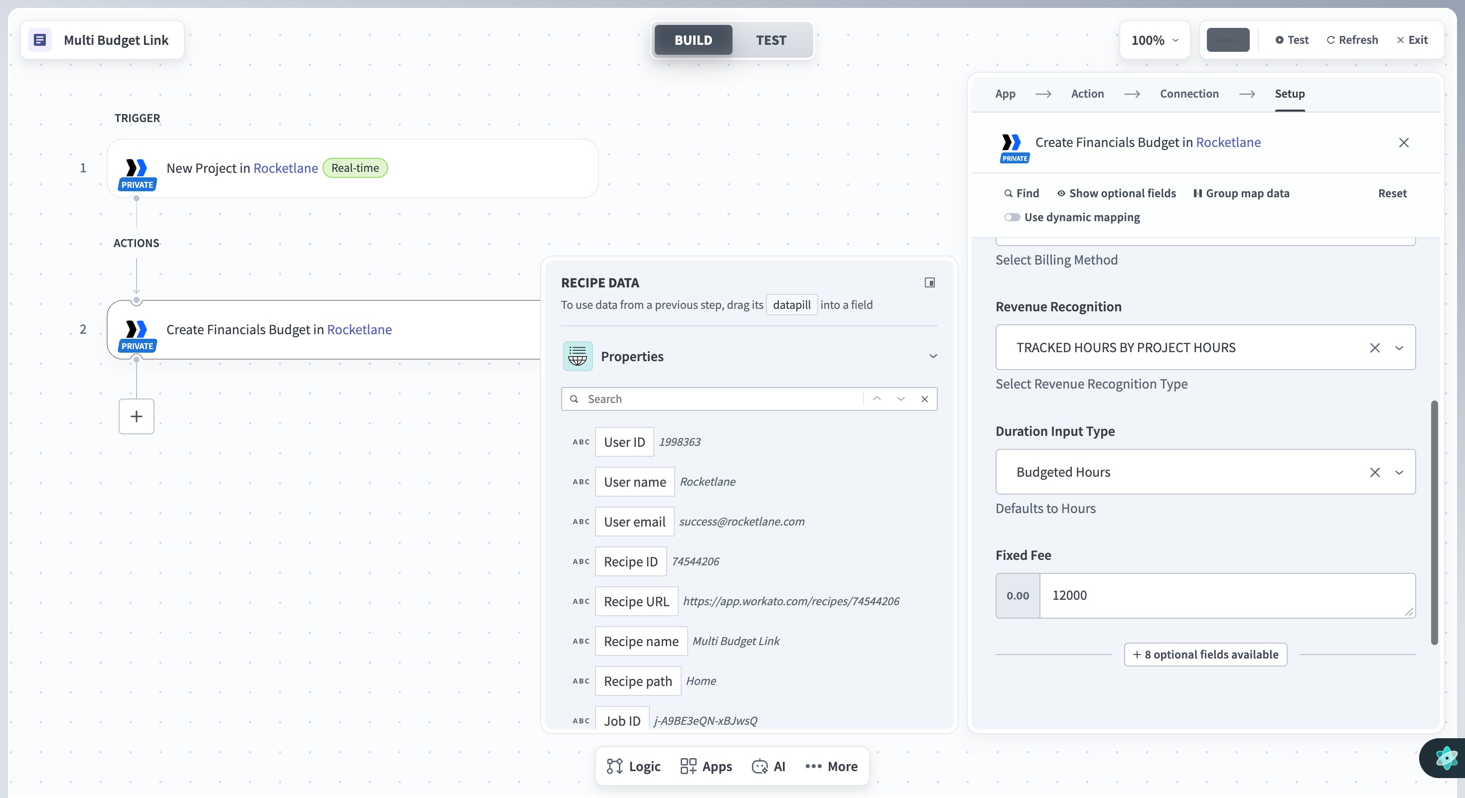Image resolution: width=1465 pixels, height=798 pixels.
Task: Open the Logic steps menu
Action: (633, 766)
